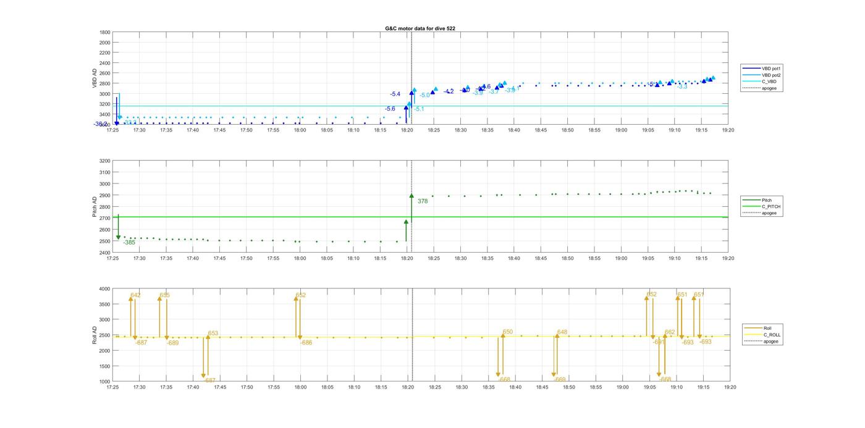Click '19:05' tick on the Pitch time axis
This screenshot has height=428, width=865.
click(x=648, y=258)
